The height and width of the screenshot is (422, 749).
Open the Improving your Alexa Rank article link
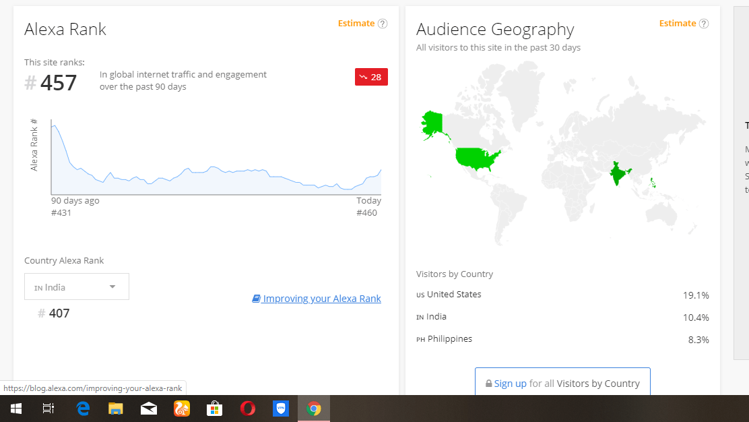[x=322, y=299]
